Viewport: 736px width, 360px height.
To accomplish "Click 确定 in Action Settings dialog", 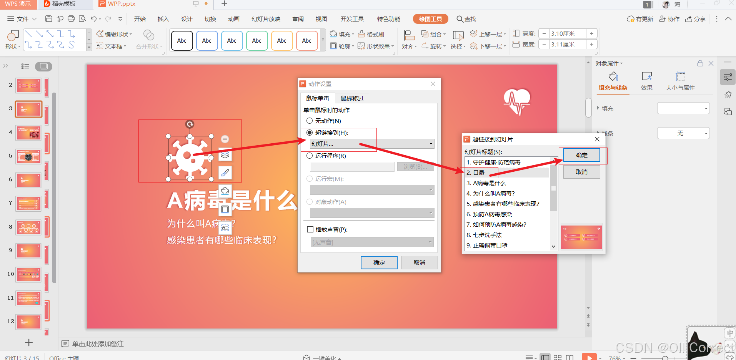I will pyautogui.click(x=379, y=262).
